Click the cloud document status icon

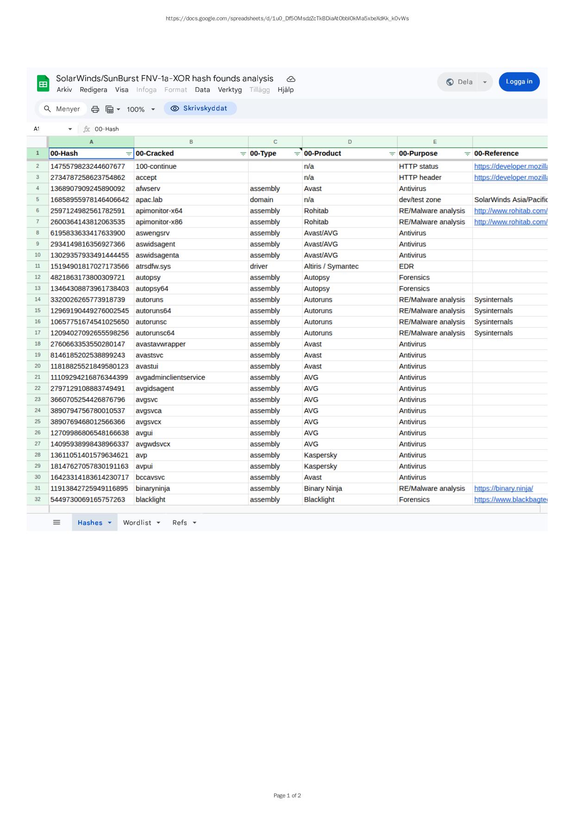[x=291, y=79]
